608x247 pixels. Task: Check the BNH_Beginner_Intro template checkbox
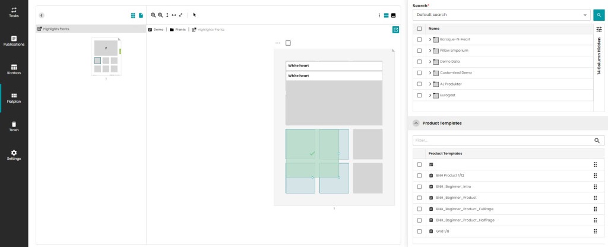(x=420, y=186)
